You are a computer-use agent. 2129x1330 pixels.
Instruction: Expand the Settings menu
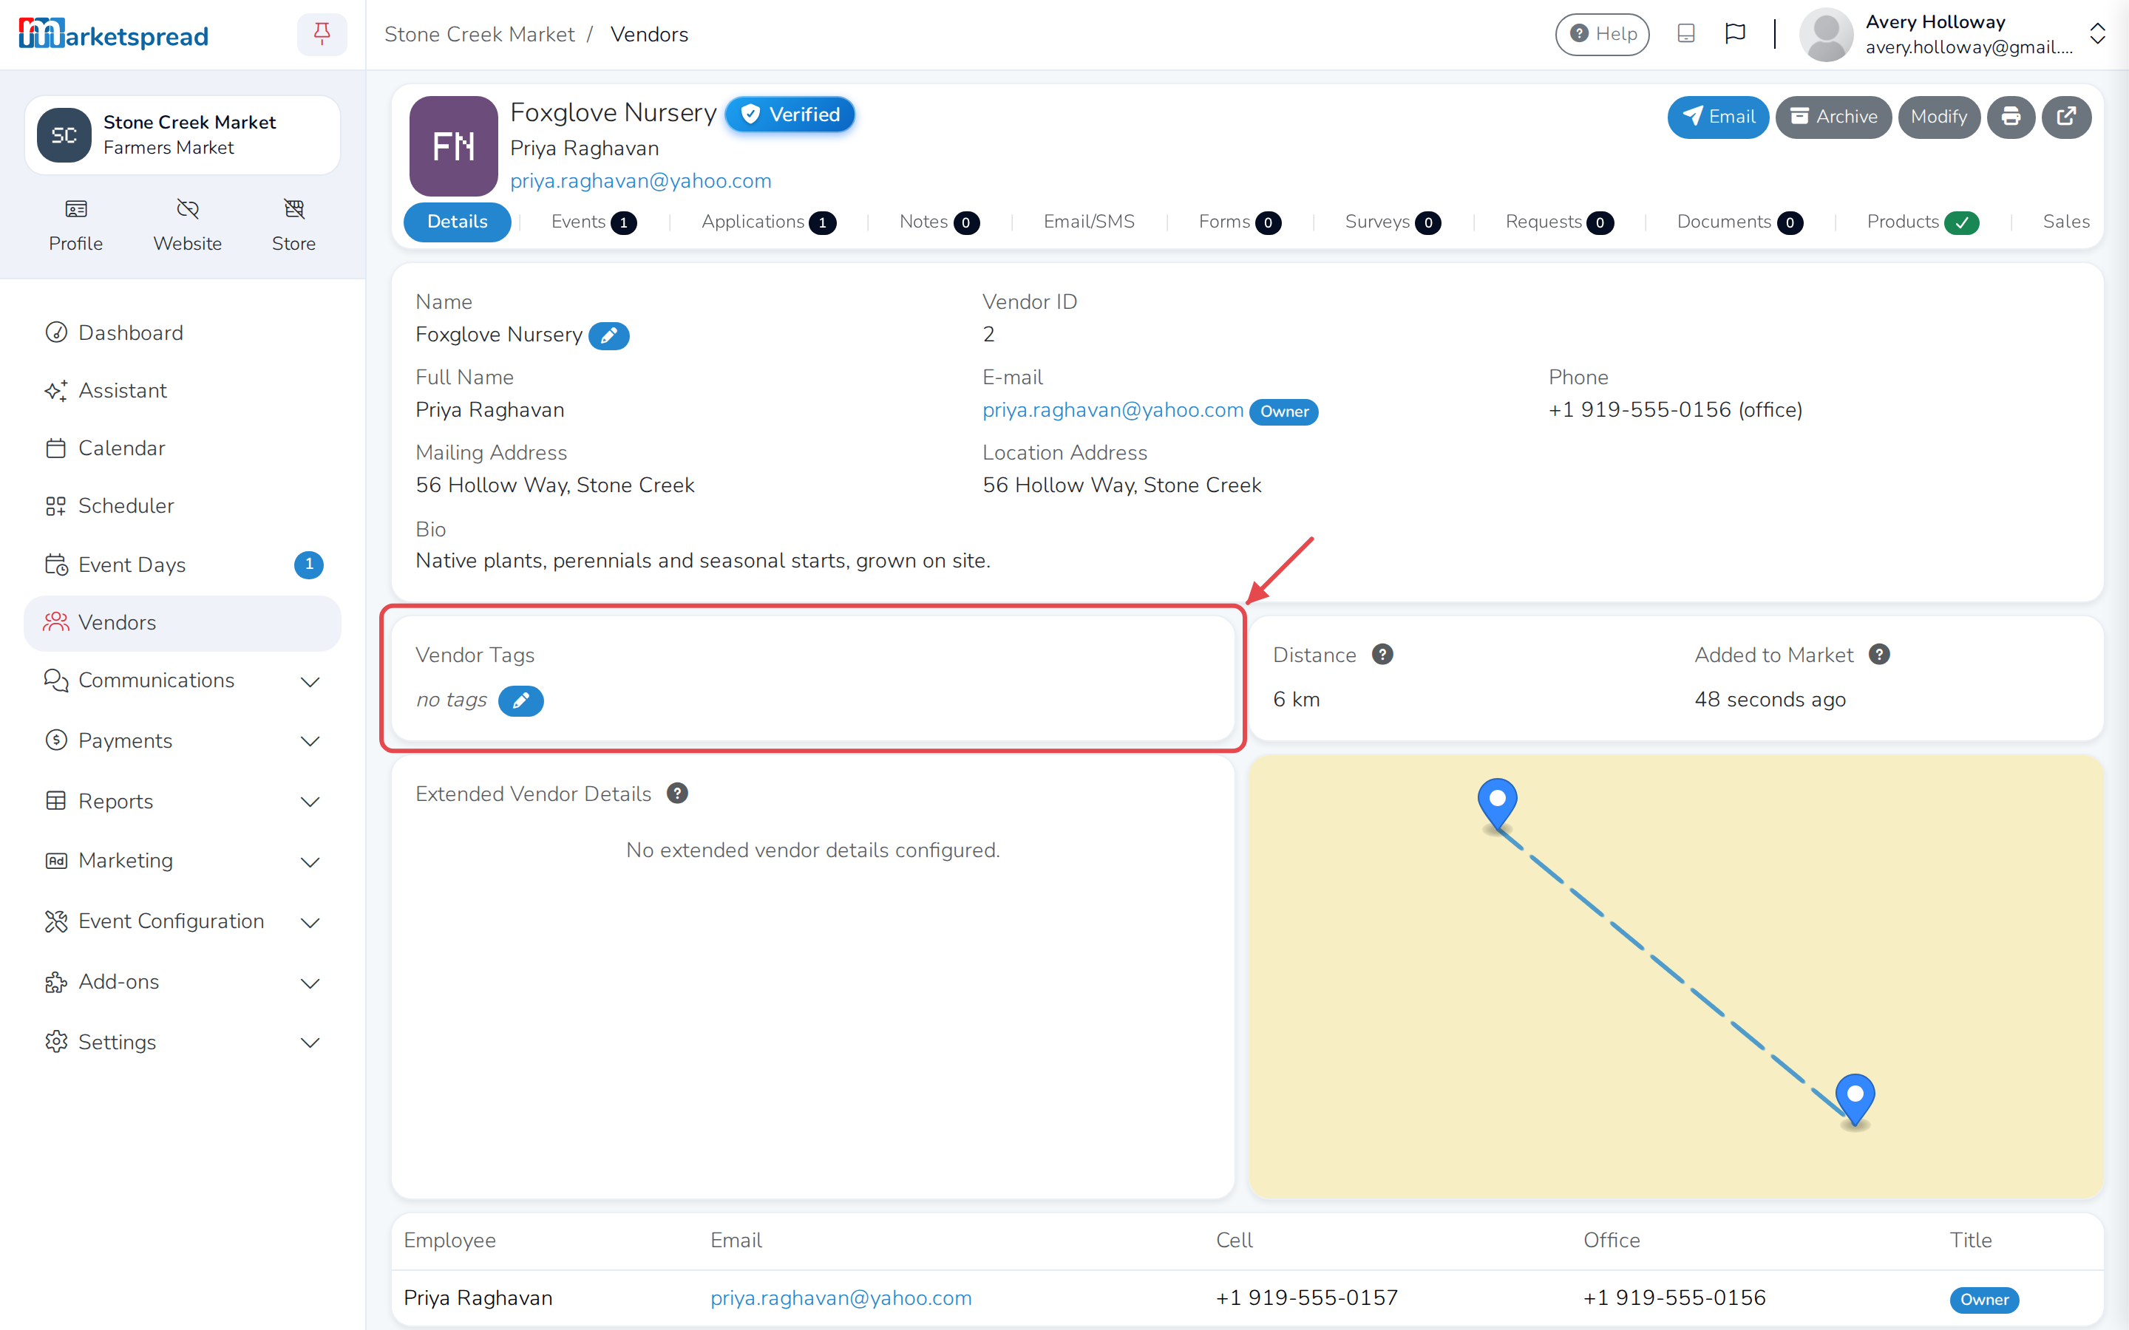183,1042
